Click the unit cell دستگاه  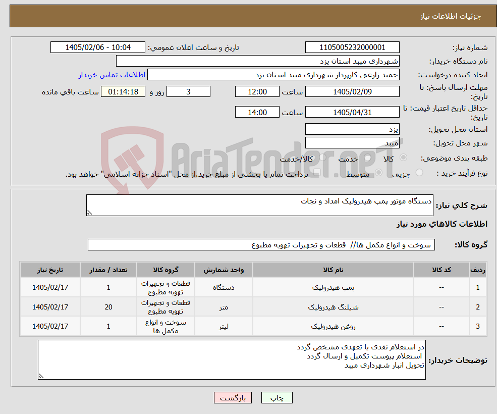click(x=224, y=287)
